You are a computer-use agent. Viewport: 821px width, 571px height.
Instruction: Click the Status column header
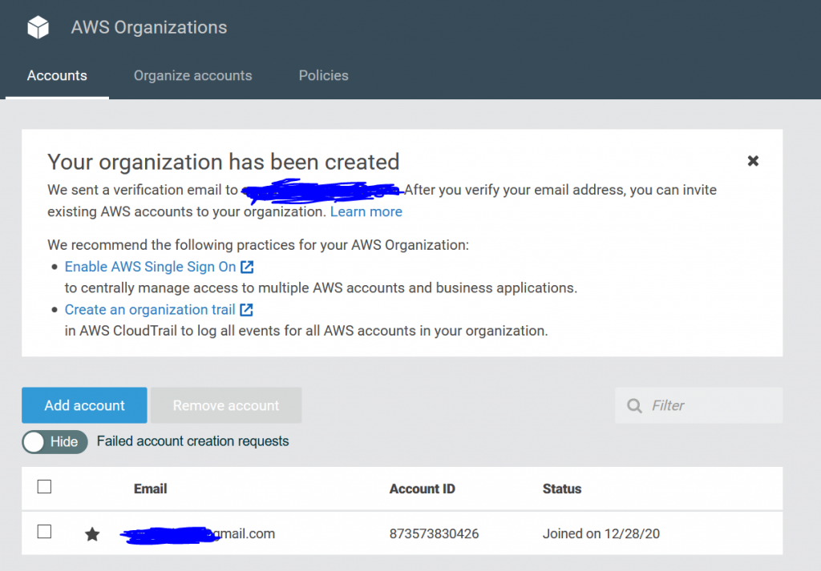point(562,489)
